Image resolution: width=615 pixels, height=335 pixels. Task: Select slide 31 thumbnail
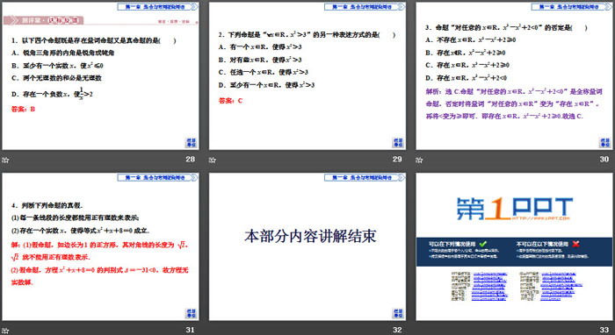(x=100, y=247)
